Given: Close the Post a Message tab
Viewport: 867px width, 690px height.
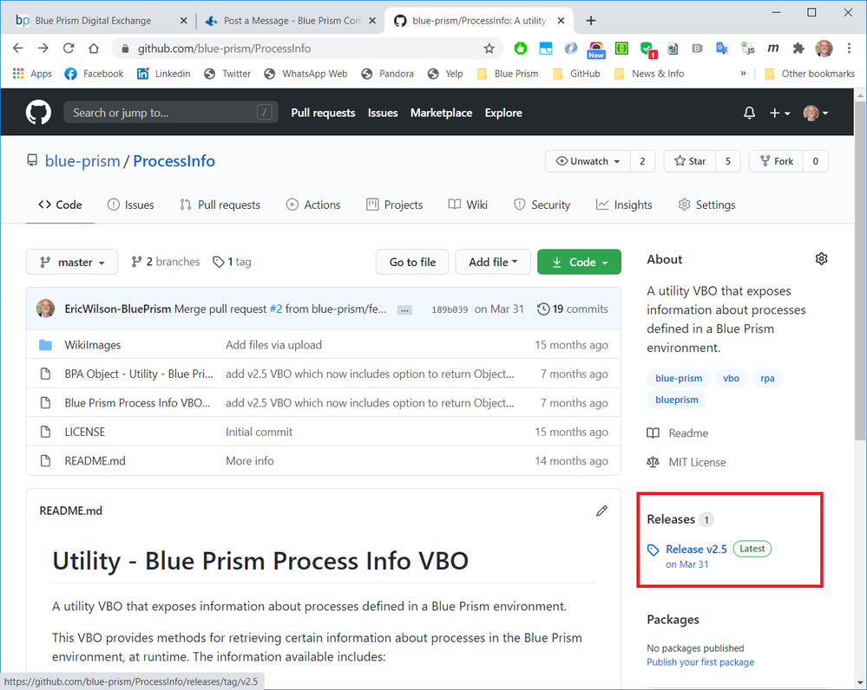Looking at the screenshot, I should 372,21.
